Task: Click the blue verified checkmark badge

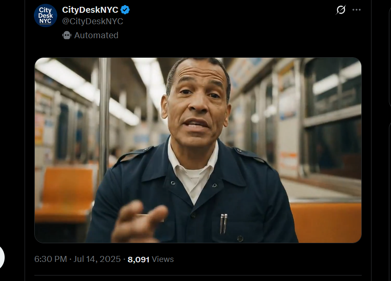Action: 125,10
